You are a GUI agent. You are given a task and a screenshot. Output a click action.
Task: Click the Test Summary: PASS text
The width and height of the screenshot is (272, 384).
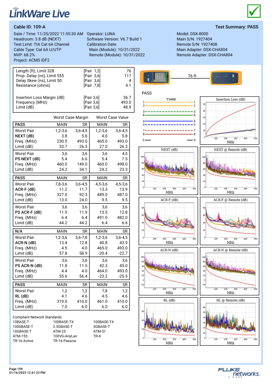coord(237,27)
